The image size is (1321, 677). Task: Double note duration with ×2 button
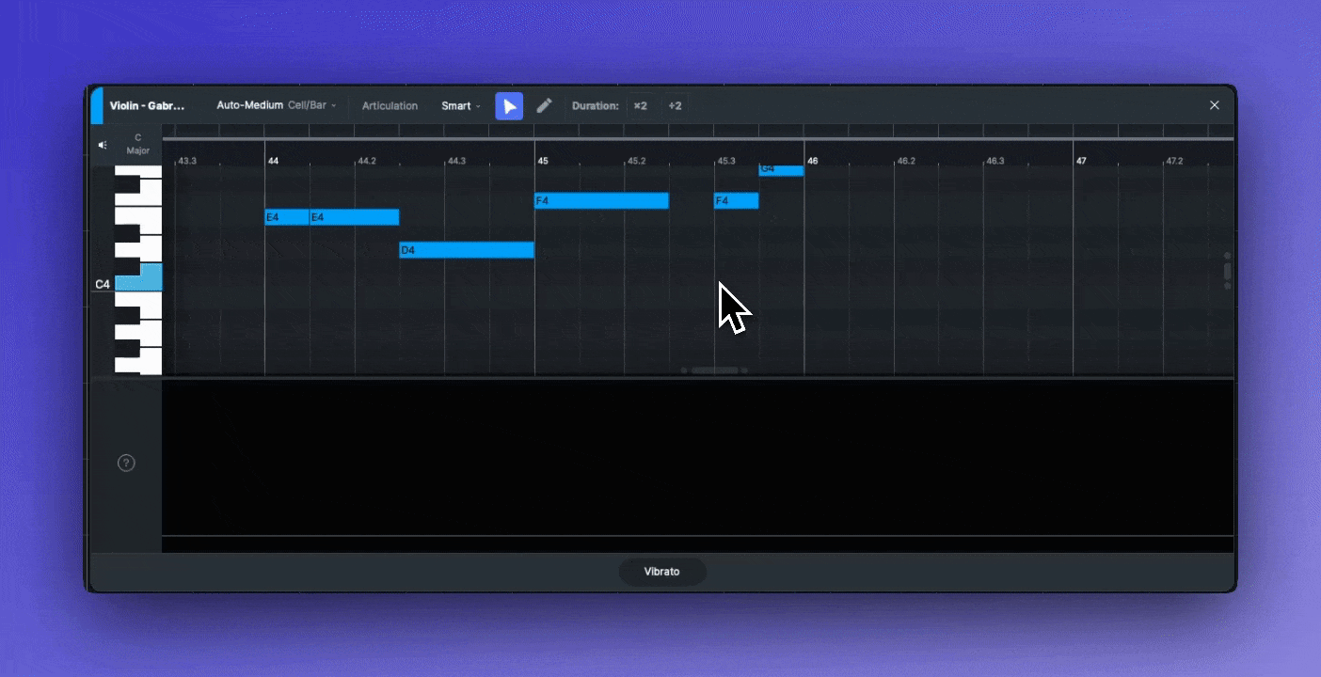tap(641, 106)
